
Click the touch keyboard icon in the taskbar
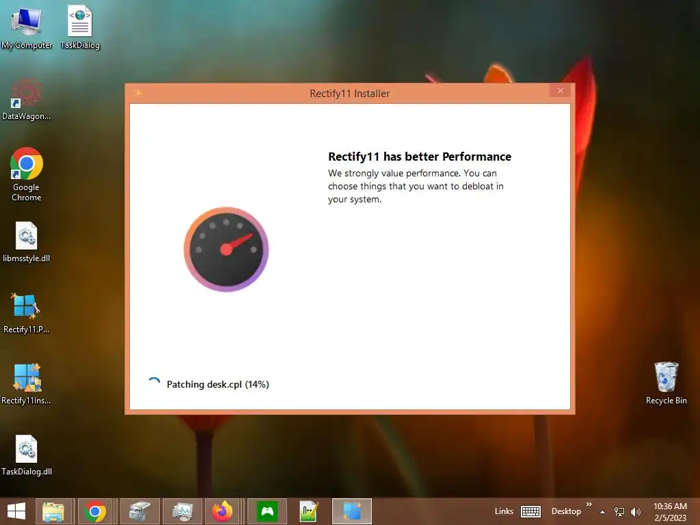click(x=530, y=511)
